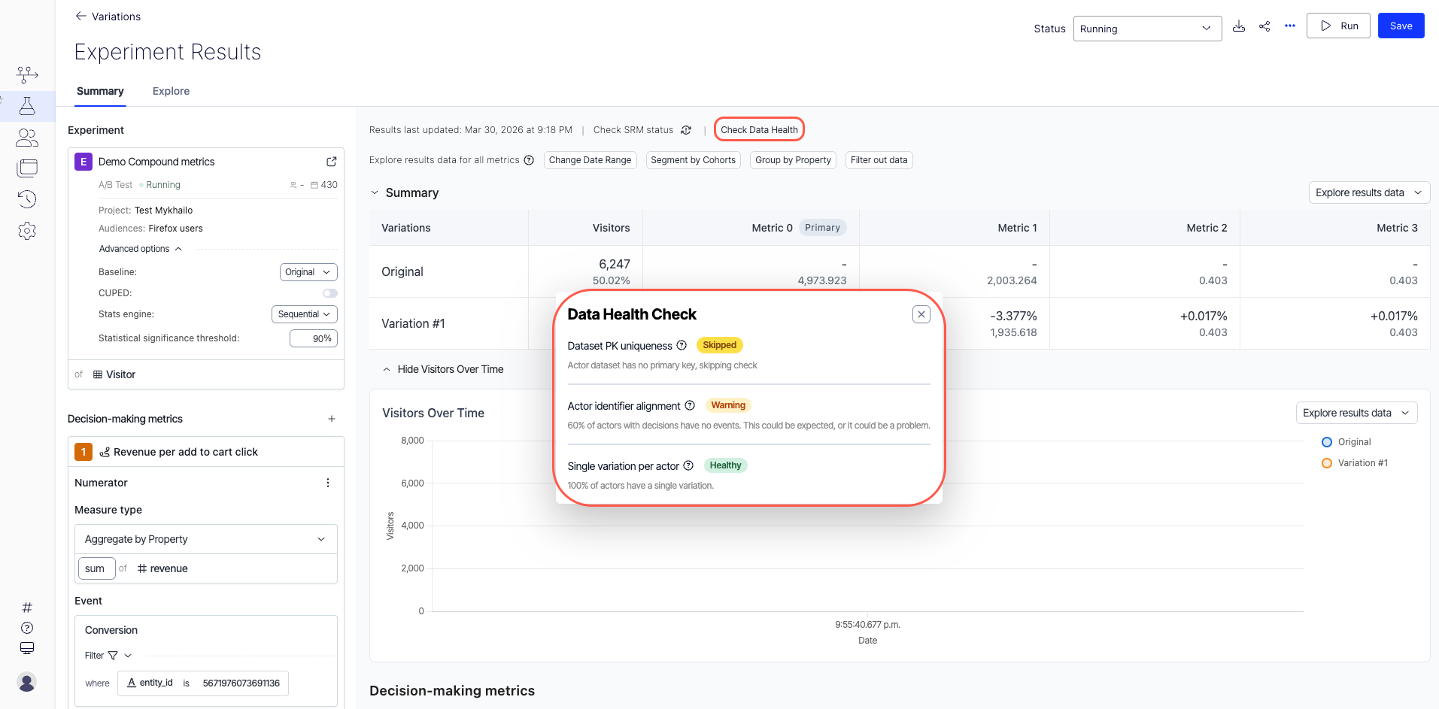Close the Data Health Check popup
This screenshot has width=1439, height=709.
921,314
